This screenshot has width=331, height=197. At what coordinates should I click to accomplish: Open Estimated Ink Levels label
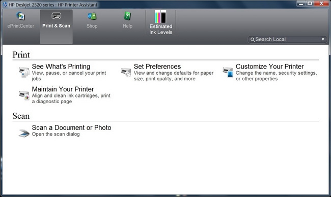point(160,29)
